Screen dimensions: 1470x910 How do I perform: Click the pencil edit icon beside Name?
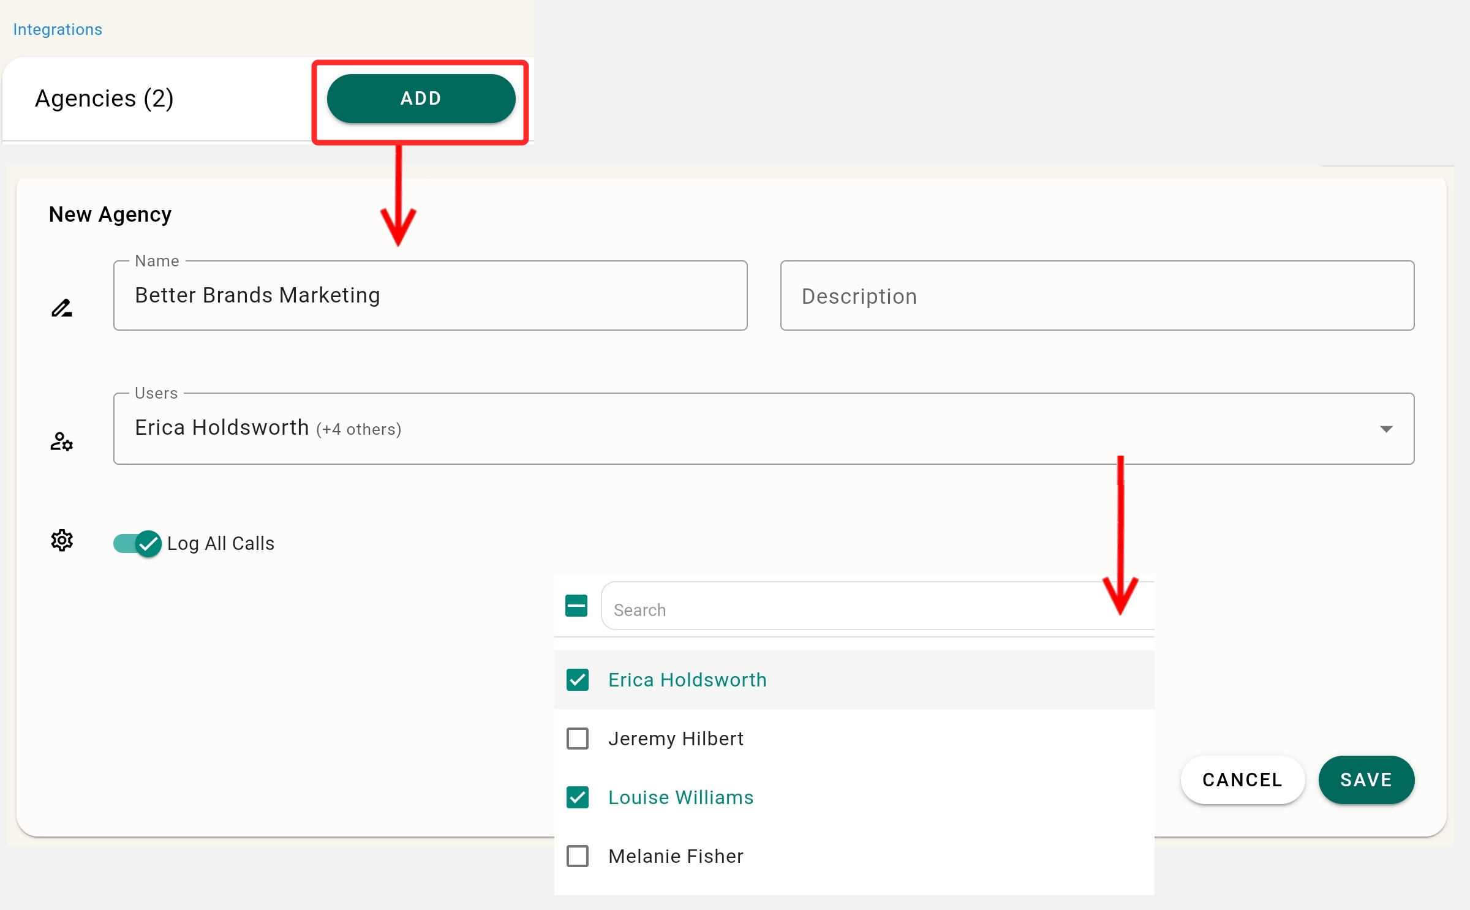tap(62, 307)
